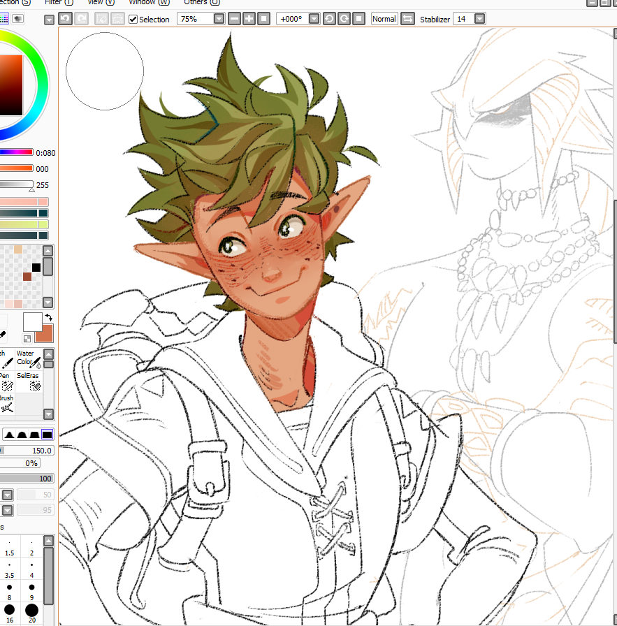Click the Normal blending mode button
This screenshot has height=626, width=617.
384,19
